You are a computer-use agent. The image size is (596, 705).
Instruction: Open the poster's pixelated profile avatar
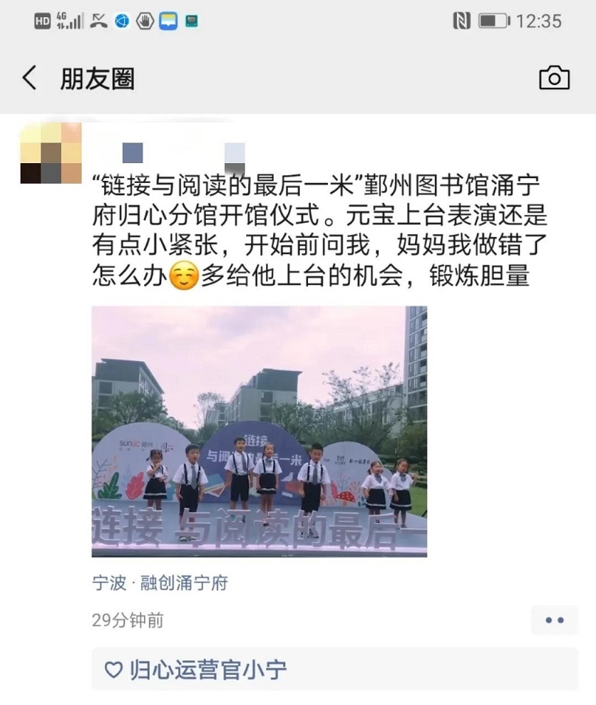coord(51,153)
